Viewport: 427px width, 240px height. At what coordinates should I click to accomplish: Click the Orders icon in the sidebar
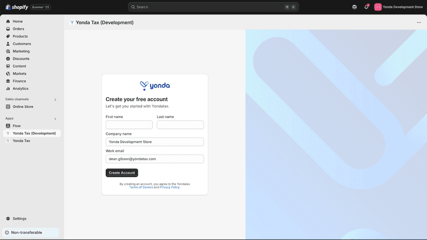(8, 29)
